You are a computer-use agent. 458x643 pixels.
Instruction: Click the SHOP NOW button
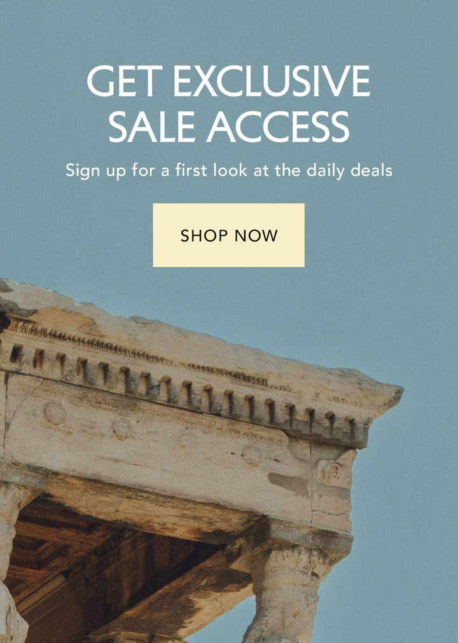click(x=228, y=235)
